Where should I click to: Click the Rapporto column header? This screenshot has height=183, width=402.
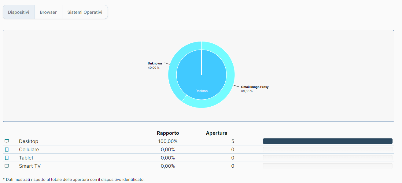coord(168,133)
